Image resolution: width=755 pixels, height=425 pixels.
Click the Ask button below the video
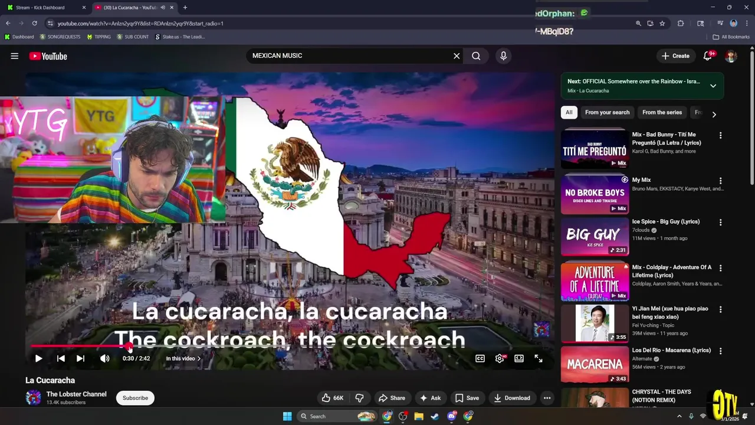(430, 398)
